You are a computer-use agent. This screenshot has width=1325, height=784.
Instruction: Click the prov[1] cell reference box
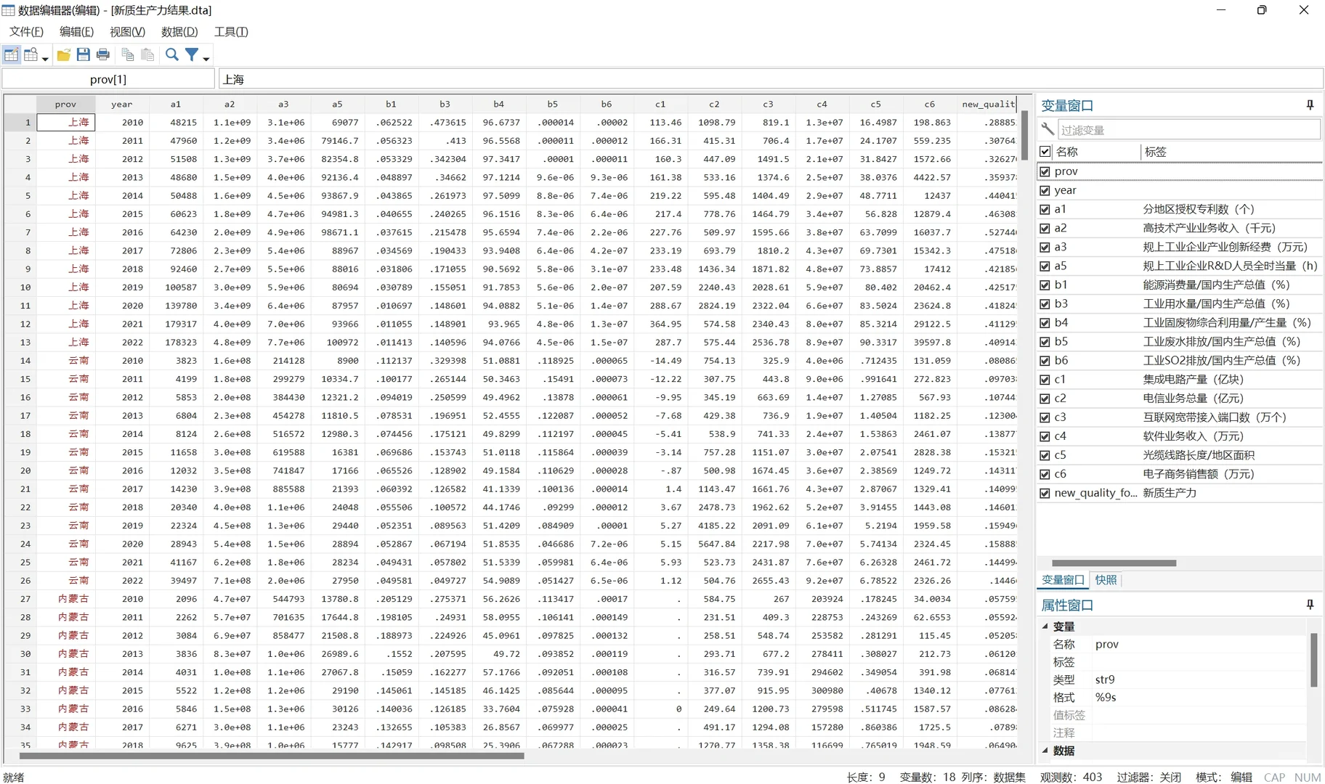(x=108, y=79)
